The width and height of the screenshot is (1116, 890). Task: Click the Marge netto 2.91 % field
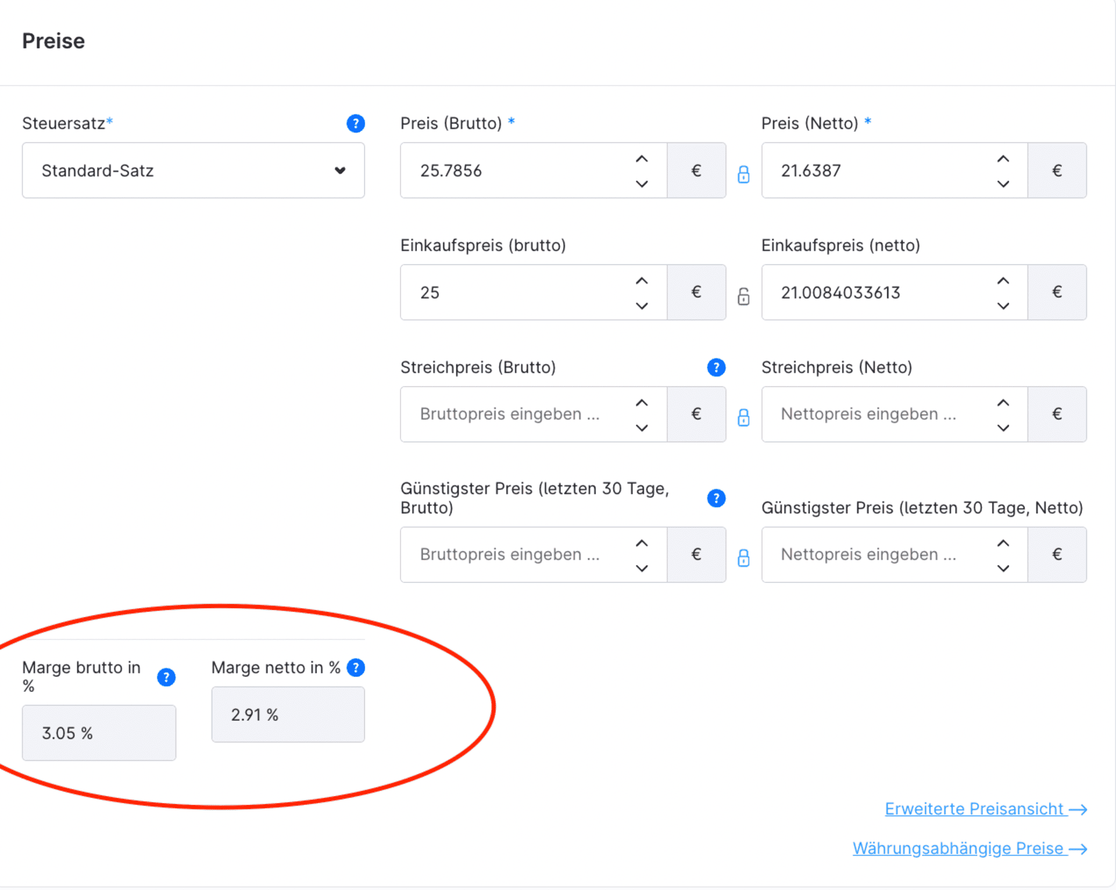[x=288, y=714]
